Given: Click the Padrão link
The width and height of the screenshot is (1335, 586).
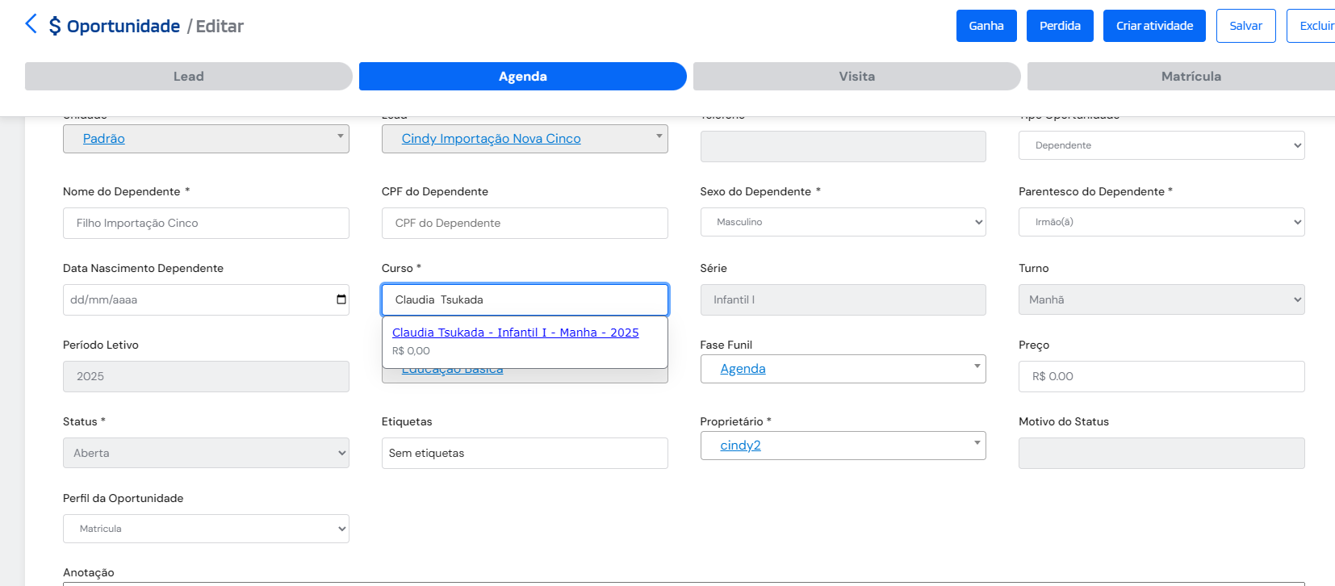Looking at the screenshot, I should point(104,139).
